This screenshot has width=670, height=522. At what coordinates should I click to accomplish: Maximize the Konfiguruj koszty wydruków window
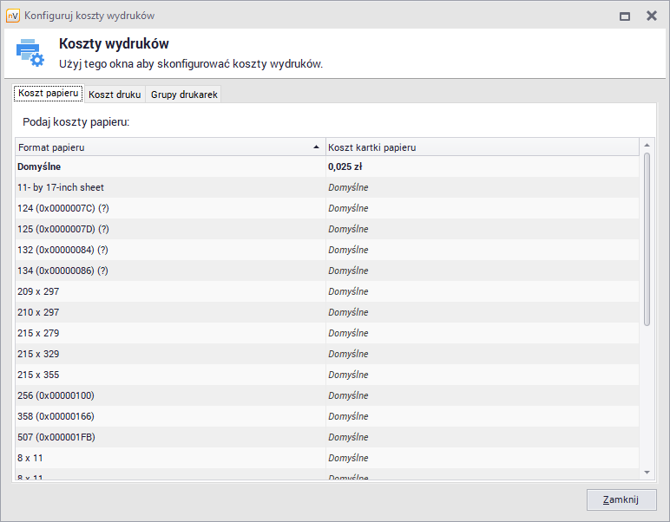[624, 16]
